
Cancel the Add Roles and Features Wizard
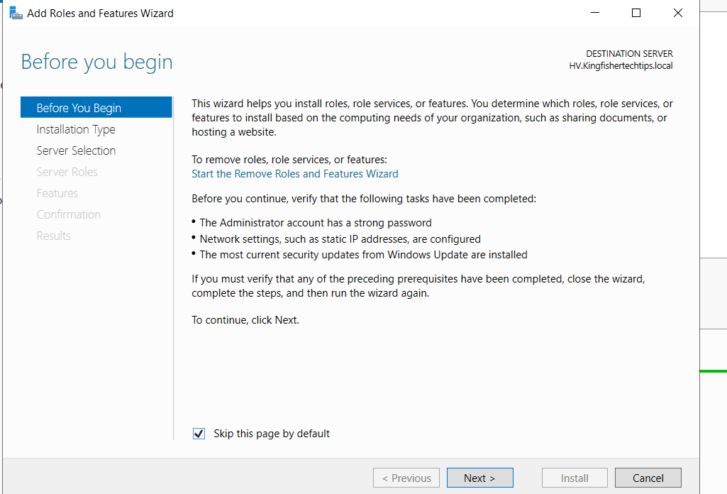(x=648, y=478)
